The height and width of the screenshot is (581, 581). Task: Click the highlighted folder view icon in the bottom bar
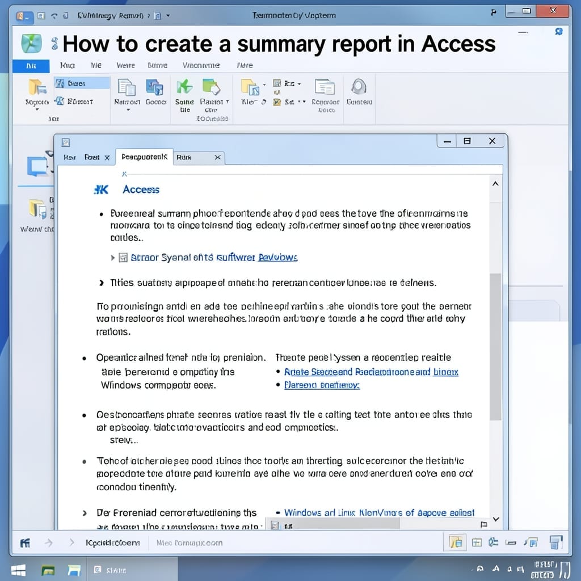click(x=456, y=543)
